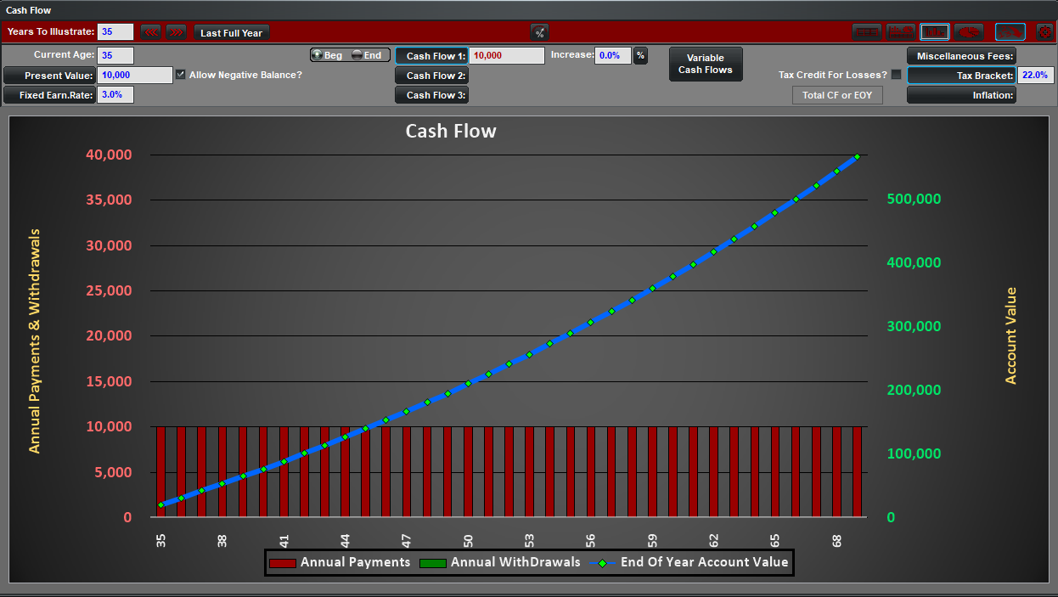Click the Cash Flow 3 button
The width and height of the screenshot is (1058, 597).
point(431,94)
